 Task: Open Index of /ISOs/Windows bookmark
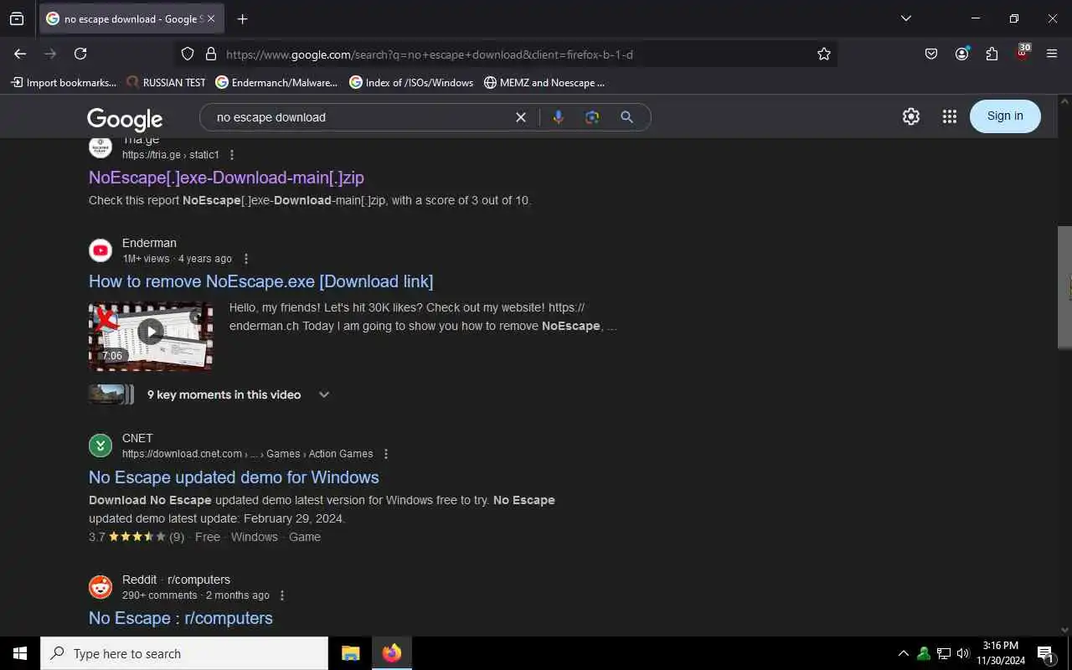pos(411,82)
